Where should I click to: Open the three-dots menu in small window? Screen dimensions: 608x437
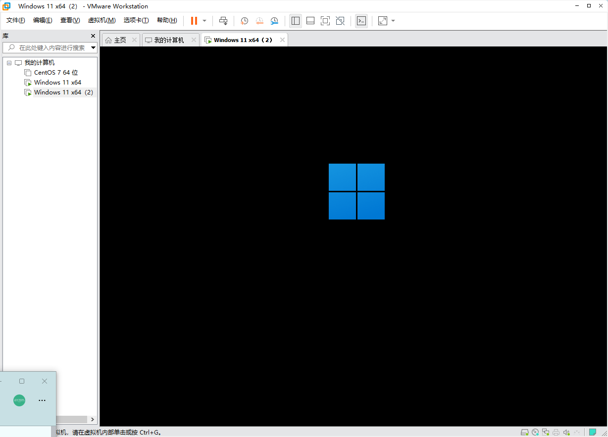[x=42, y=400]
